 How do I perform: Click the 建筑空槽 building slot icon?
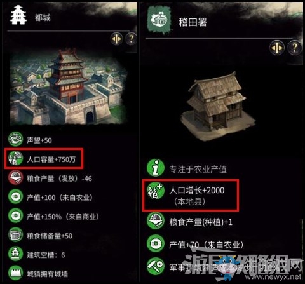point(15,254)
